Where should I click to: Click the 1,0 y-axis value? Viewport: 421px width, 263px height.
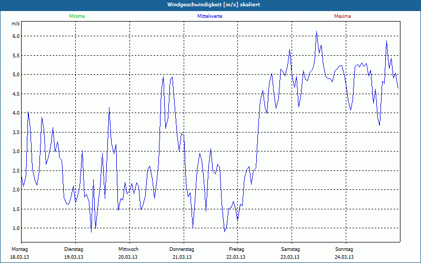pos(16,228)
